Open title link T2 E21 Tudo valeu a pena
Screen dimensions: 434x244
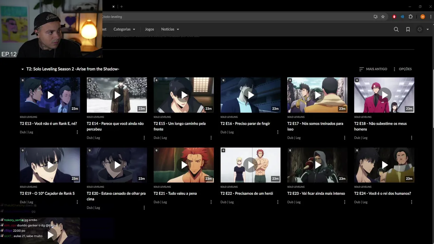[x=175, y=194]
